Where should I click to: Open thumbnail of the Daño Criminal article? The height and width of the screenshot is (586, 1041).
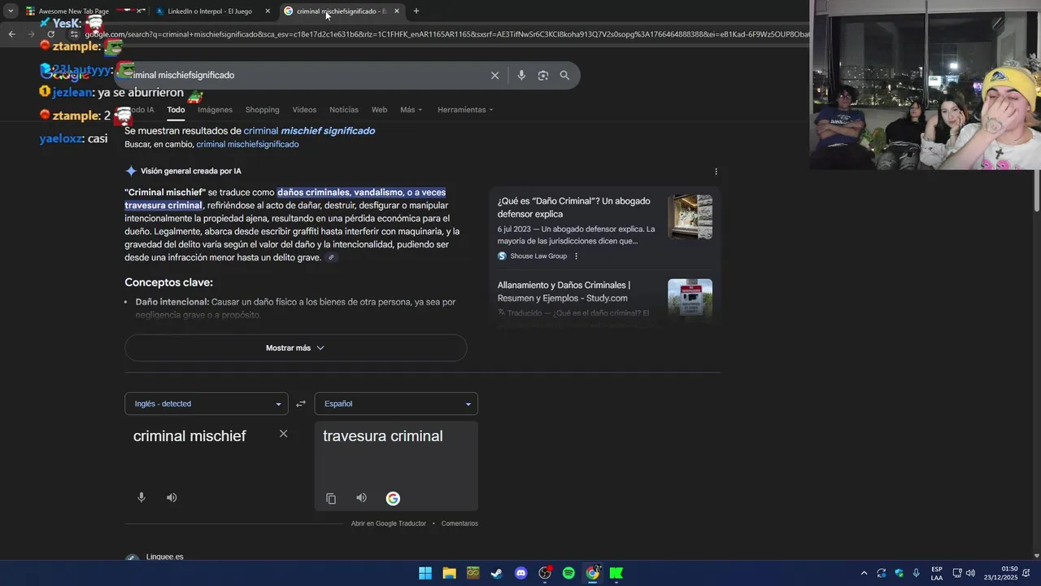pyautogui.click(x=690, y=216)
